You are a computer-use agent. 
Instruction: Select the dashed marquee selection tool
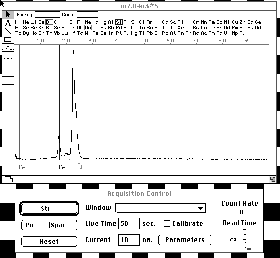(8, 56)
